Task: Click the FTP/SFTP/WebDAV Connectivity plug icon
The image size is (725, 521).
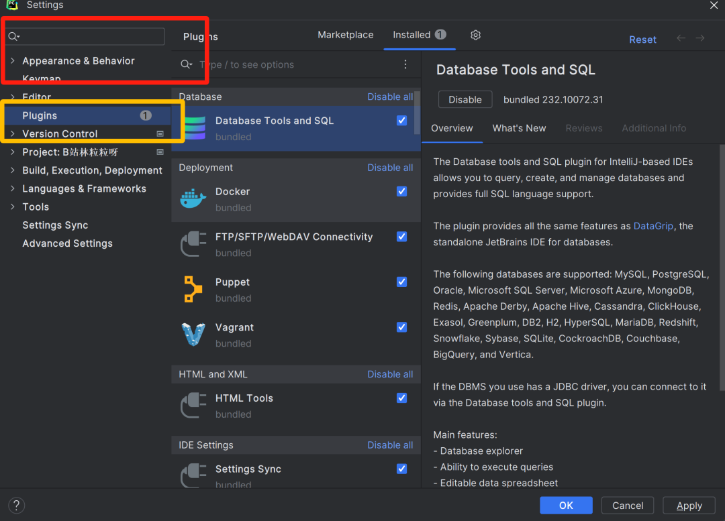Action: pos(193,244)
